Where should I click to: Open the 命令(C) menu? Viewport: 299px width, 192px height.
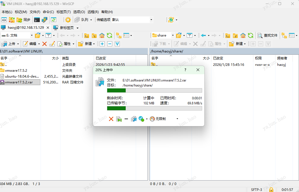coord(48,12)
